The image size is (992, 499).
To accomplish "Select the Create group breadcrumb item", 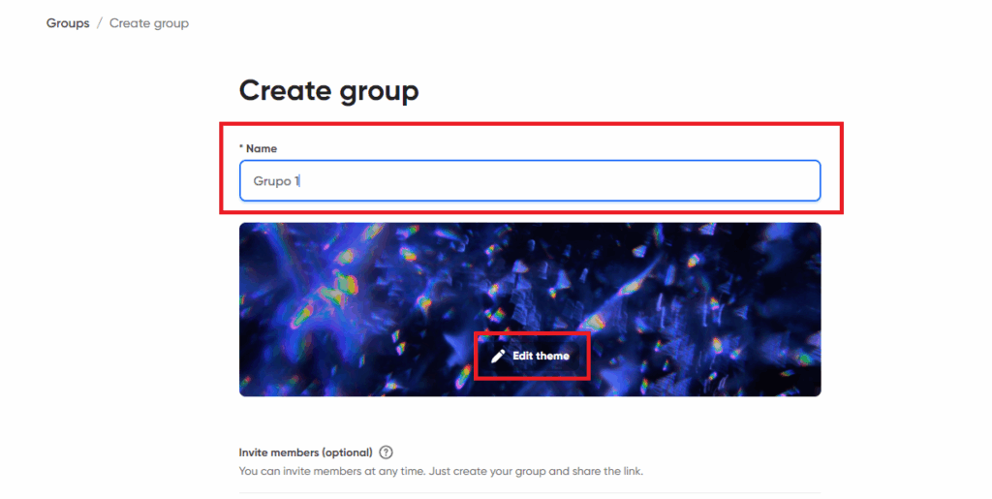I will coord(148,23).
